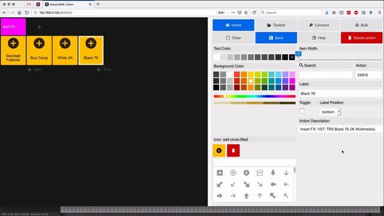This screenshot has width=384, height=216.
Task: Click the Item Width slider handle
Action: point(298,59)
